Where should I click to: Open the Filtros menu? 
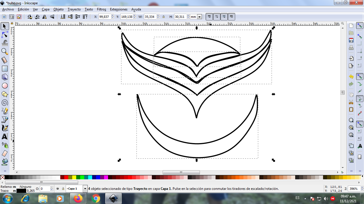pos(102,9)
